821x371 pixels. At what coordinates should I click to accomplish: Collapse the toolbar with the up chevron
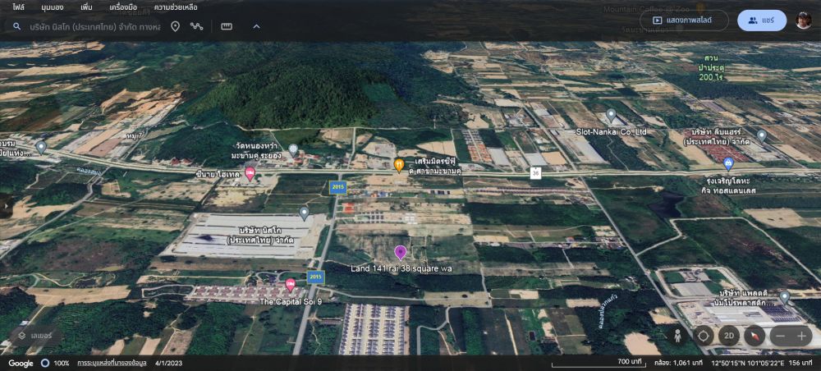(256, 26)
